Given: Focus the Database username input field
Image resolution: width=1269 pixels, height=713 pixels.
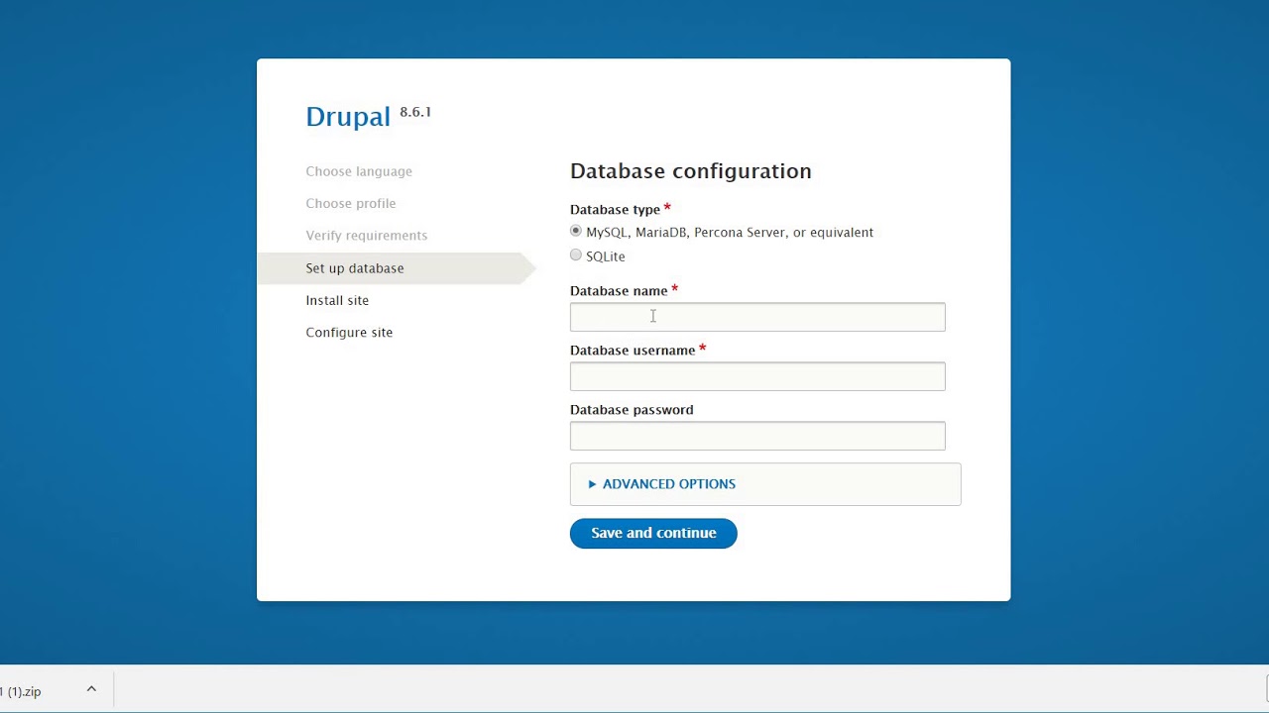Looking at the screenshot, I should pos(757,376).
